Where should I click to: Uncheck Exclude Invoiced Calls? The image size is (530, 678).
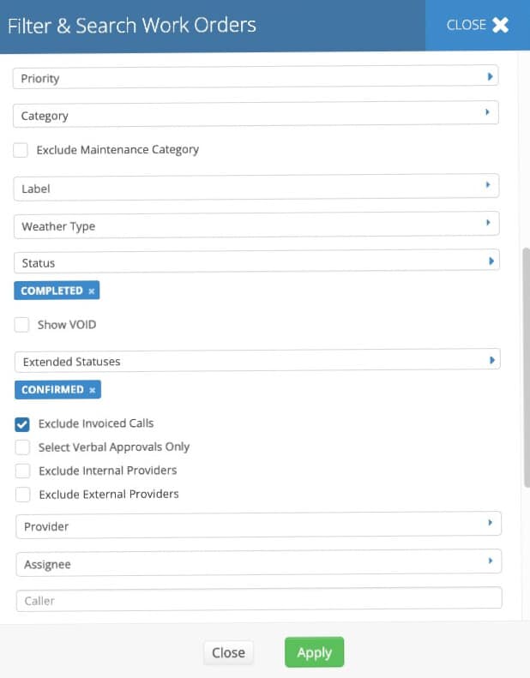pyautogui.click(x=22, y=424)
